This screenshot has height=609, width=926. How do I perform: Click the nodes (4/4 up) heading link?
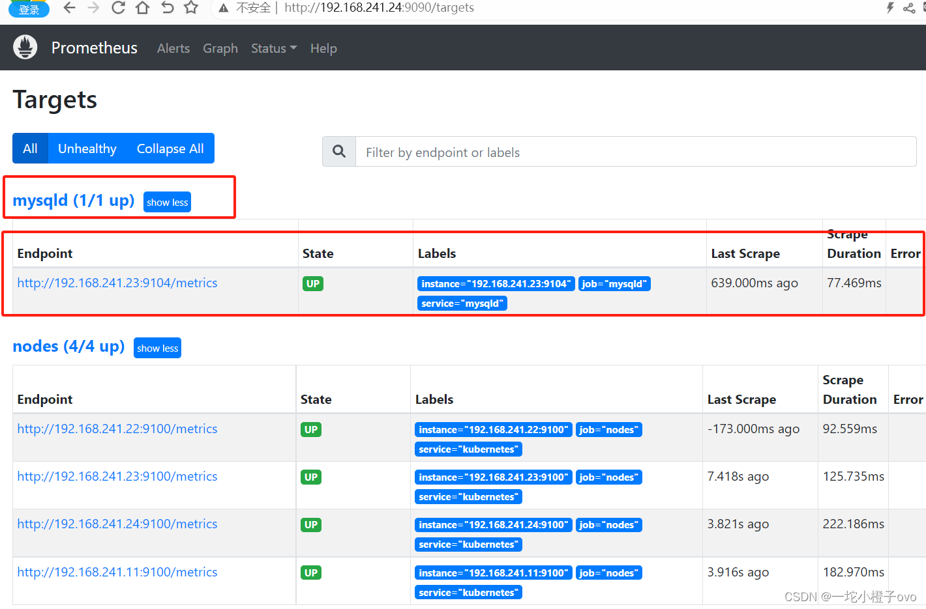pyautogui.click(x=68, y=346)
